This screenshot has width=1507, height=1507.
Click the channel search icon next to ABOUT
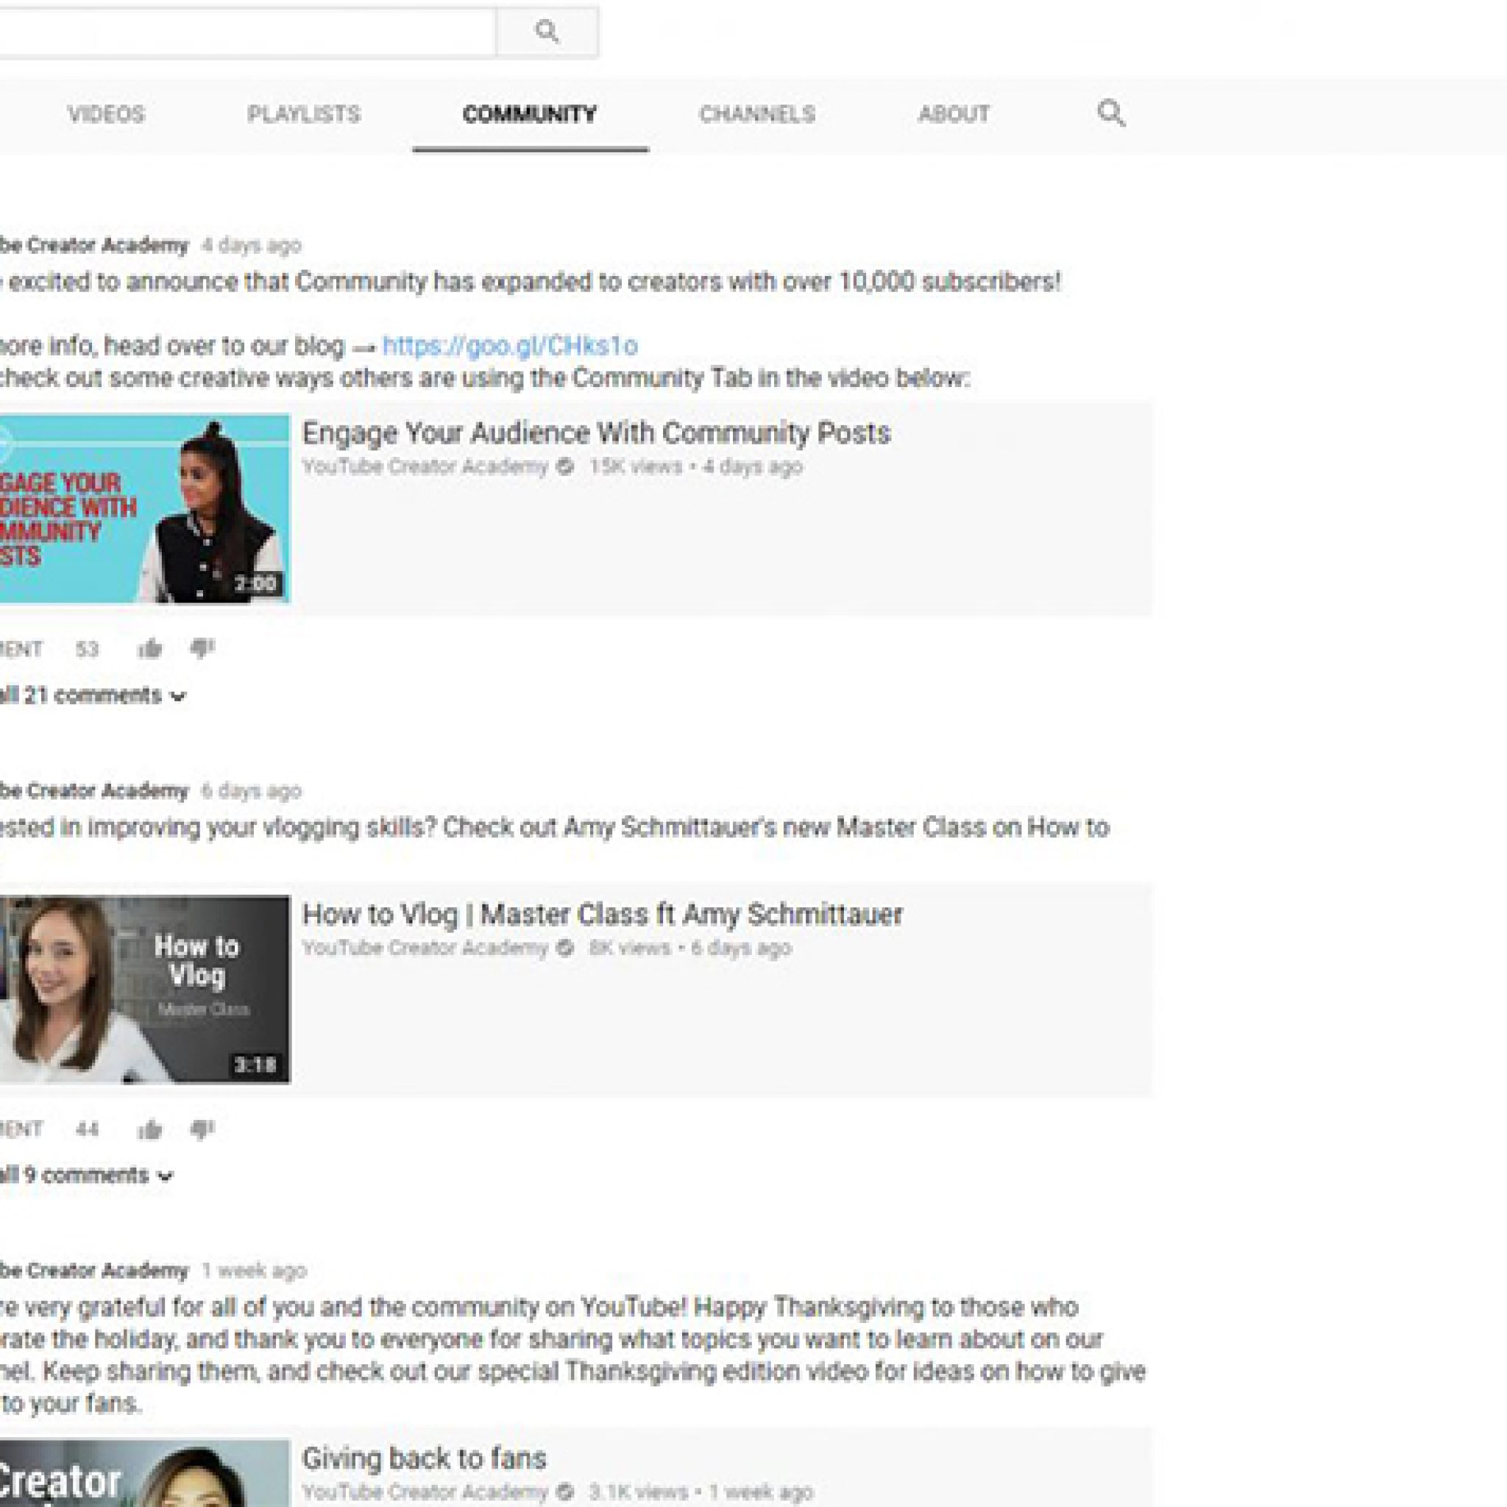[x=1110, y=114]
